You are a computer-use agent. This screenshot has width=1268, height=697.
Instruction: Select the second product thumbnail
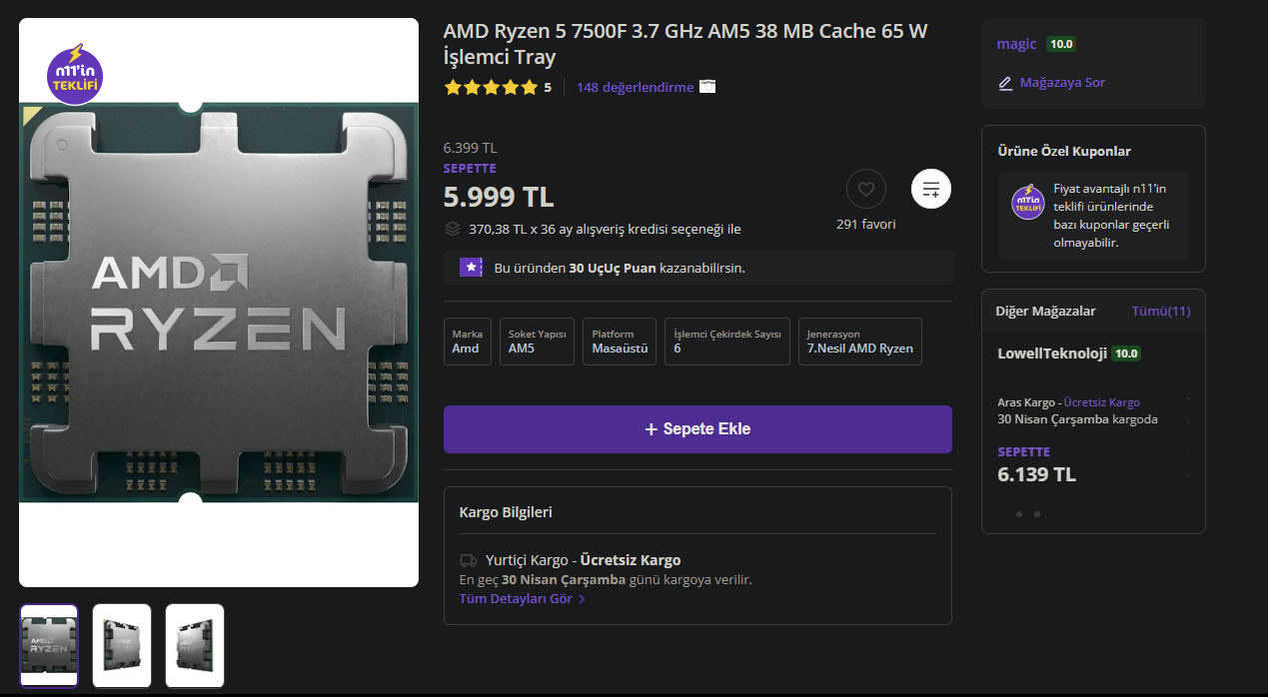click(x=122, y=645)
